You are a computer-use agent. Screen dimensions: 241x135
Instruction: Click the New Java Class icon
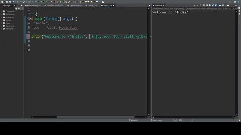61,1
